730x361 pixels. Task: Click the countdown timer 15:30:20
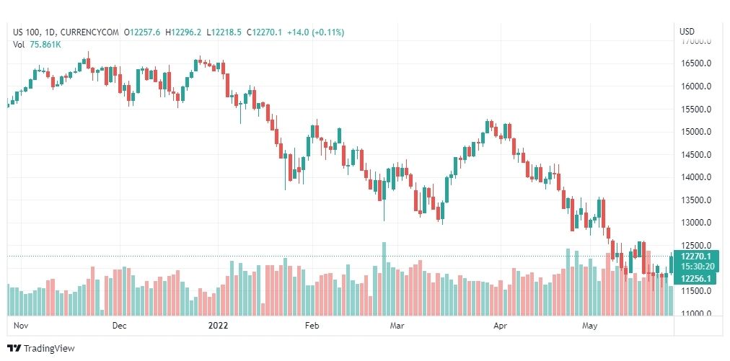point(696,267)
